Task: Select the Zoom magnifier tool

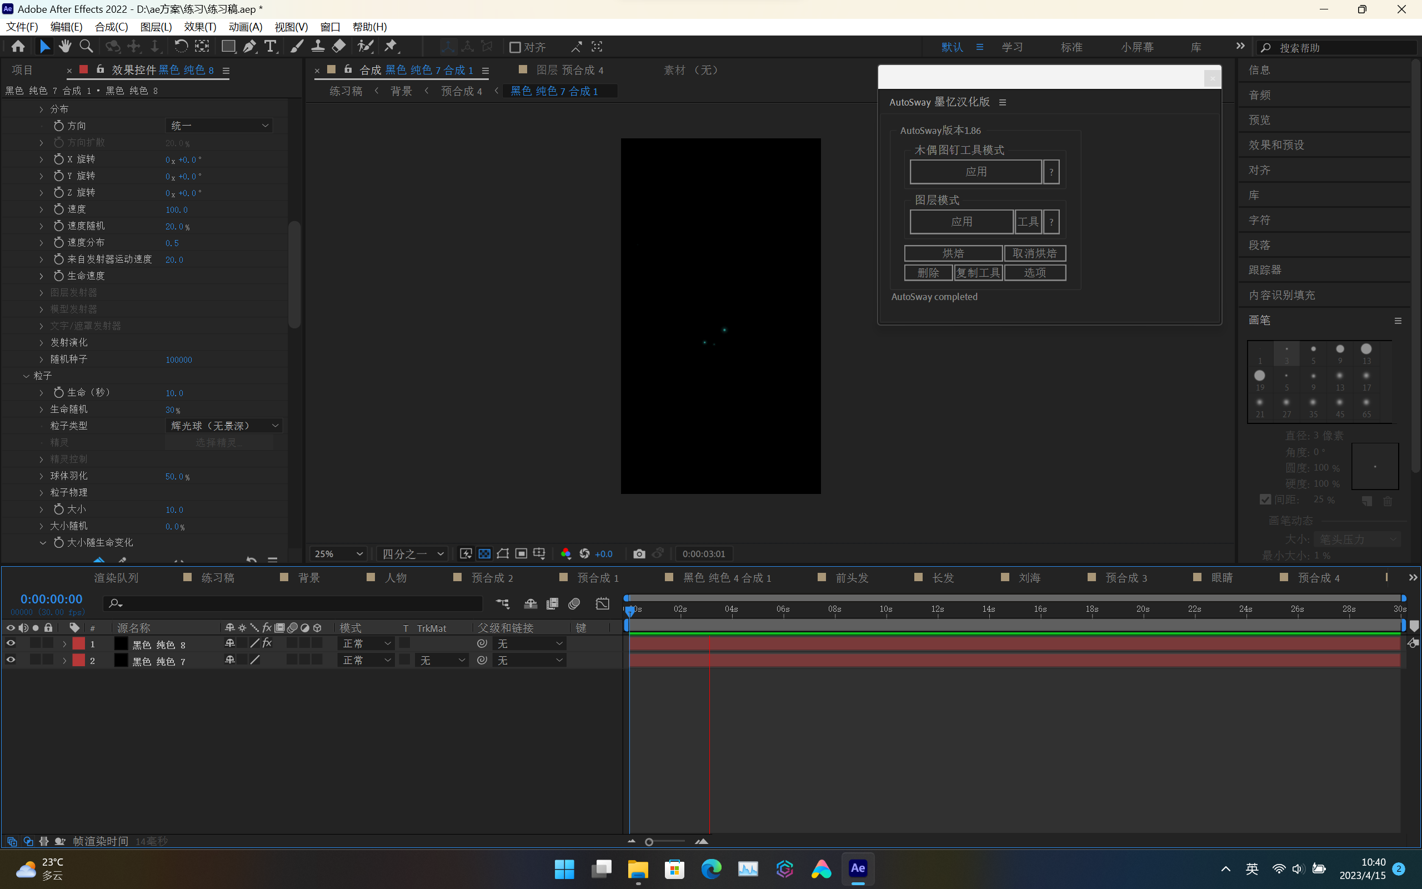Action: [x=87, y=47]
